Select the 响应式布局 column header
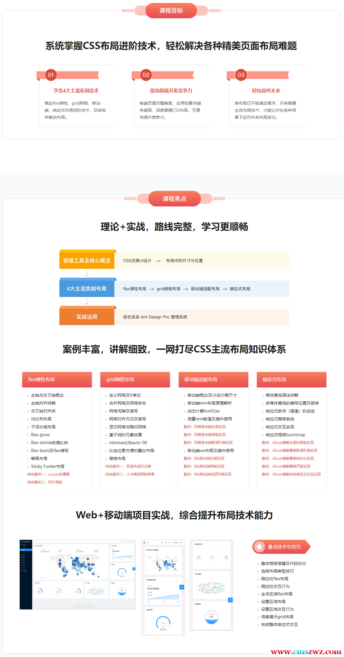This screenshot has width=344, height=657. pyautogui.click(x=292, y=379)
